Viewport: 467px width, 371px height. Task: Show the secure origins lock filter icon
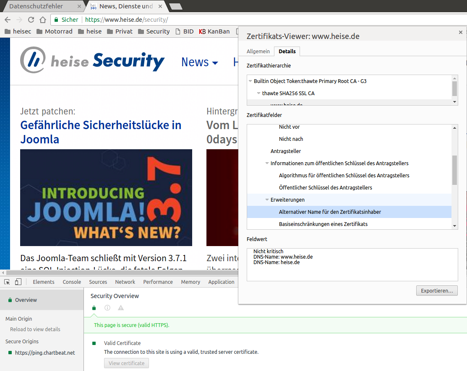94,308
